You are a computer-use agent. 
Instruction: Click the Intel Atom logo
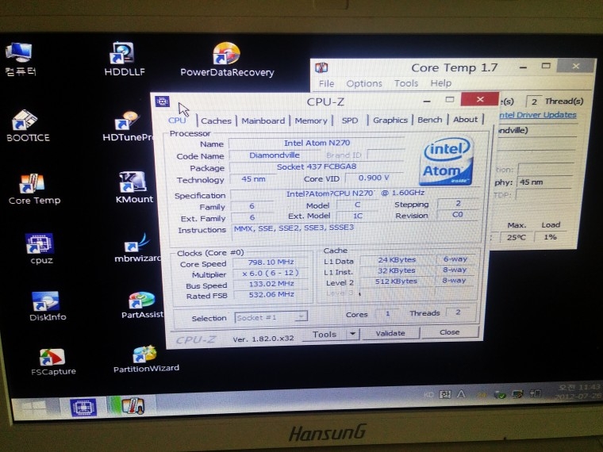pyautogui.click(x=447, y=160)
